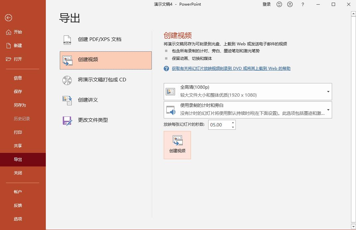356x230 pixels.
Task: Select the 创建视频 filmstrip icon
Action: click(x=67, y=60)
